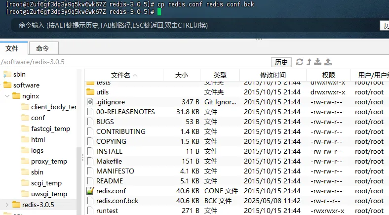The width and height of the screenshot is (389, 215).
Task: Click the html folder icon in tree
Action: click(x=25, y=139)
